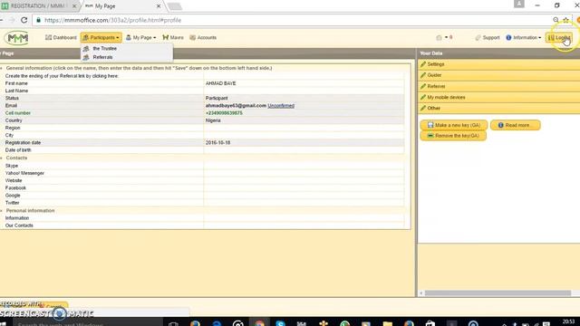Click Make a new key (GA)
Image resolution: width=580 pixels, height=326 pixels.
click(453, 125)
